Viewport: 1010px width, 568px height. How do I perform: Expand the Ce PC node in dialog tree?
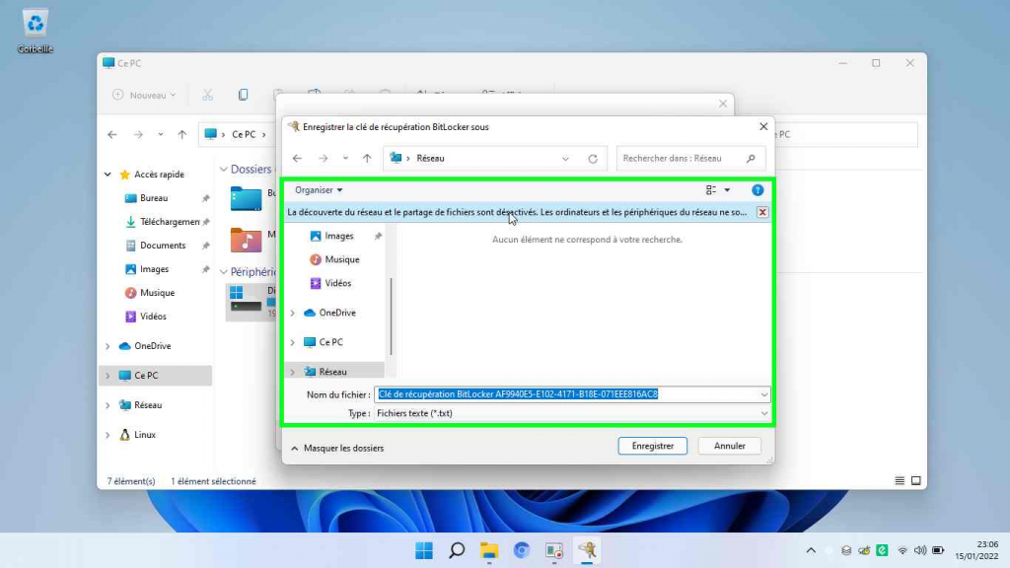pyautogui.click(x=293, y=343)
